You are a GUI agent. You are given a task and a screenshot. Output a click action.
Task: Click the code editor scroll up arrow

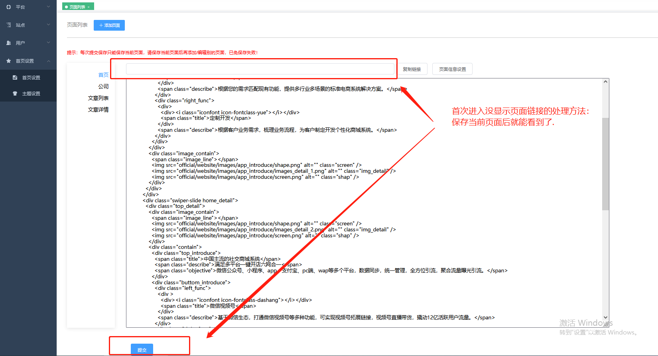click(605, 82)
